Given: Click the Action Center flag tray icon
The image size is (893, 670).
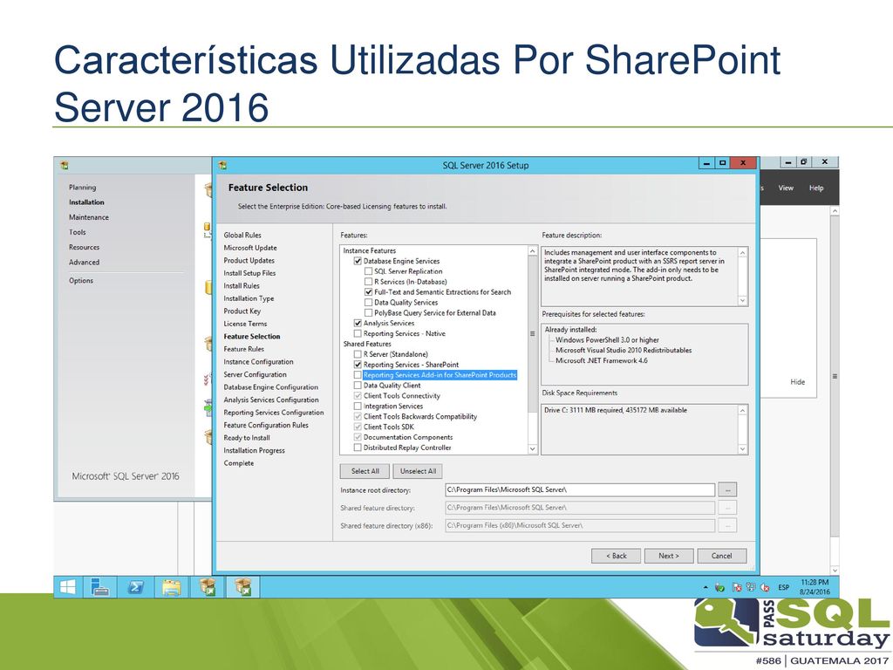Looking at the screenshot, I should 736,587.
